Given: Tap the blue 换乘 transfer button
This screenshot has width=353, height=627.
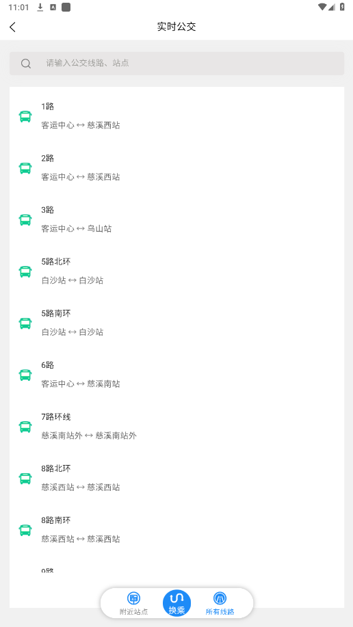Looking at the screenshot, I should point(177,603).
